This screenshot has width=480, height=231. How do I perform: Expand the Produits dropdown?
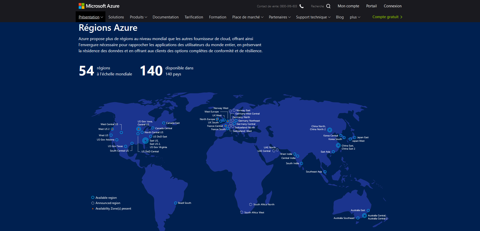[138, 17]
